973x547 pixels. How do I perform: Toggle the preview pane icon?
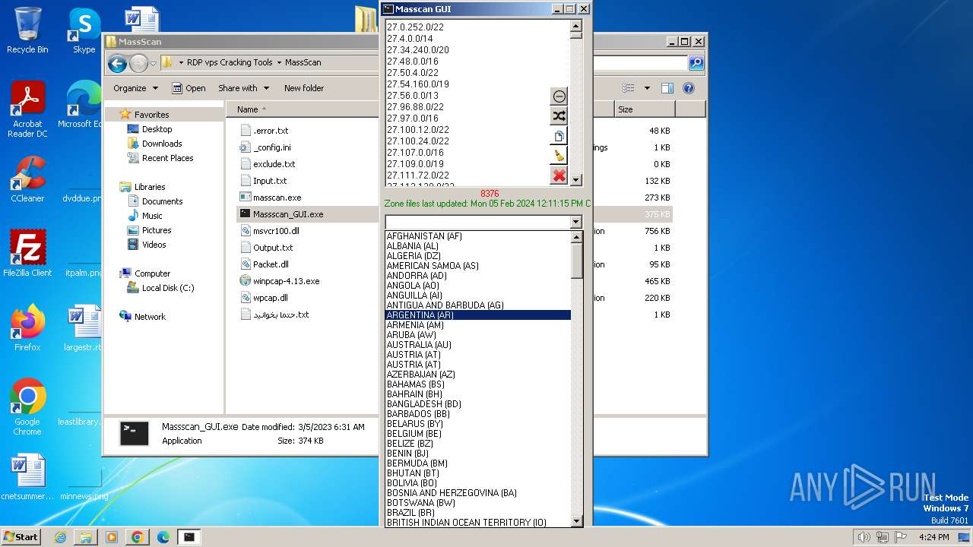[x=667, y=88]
